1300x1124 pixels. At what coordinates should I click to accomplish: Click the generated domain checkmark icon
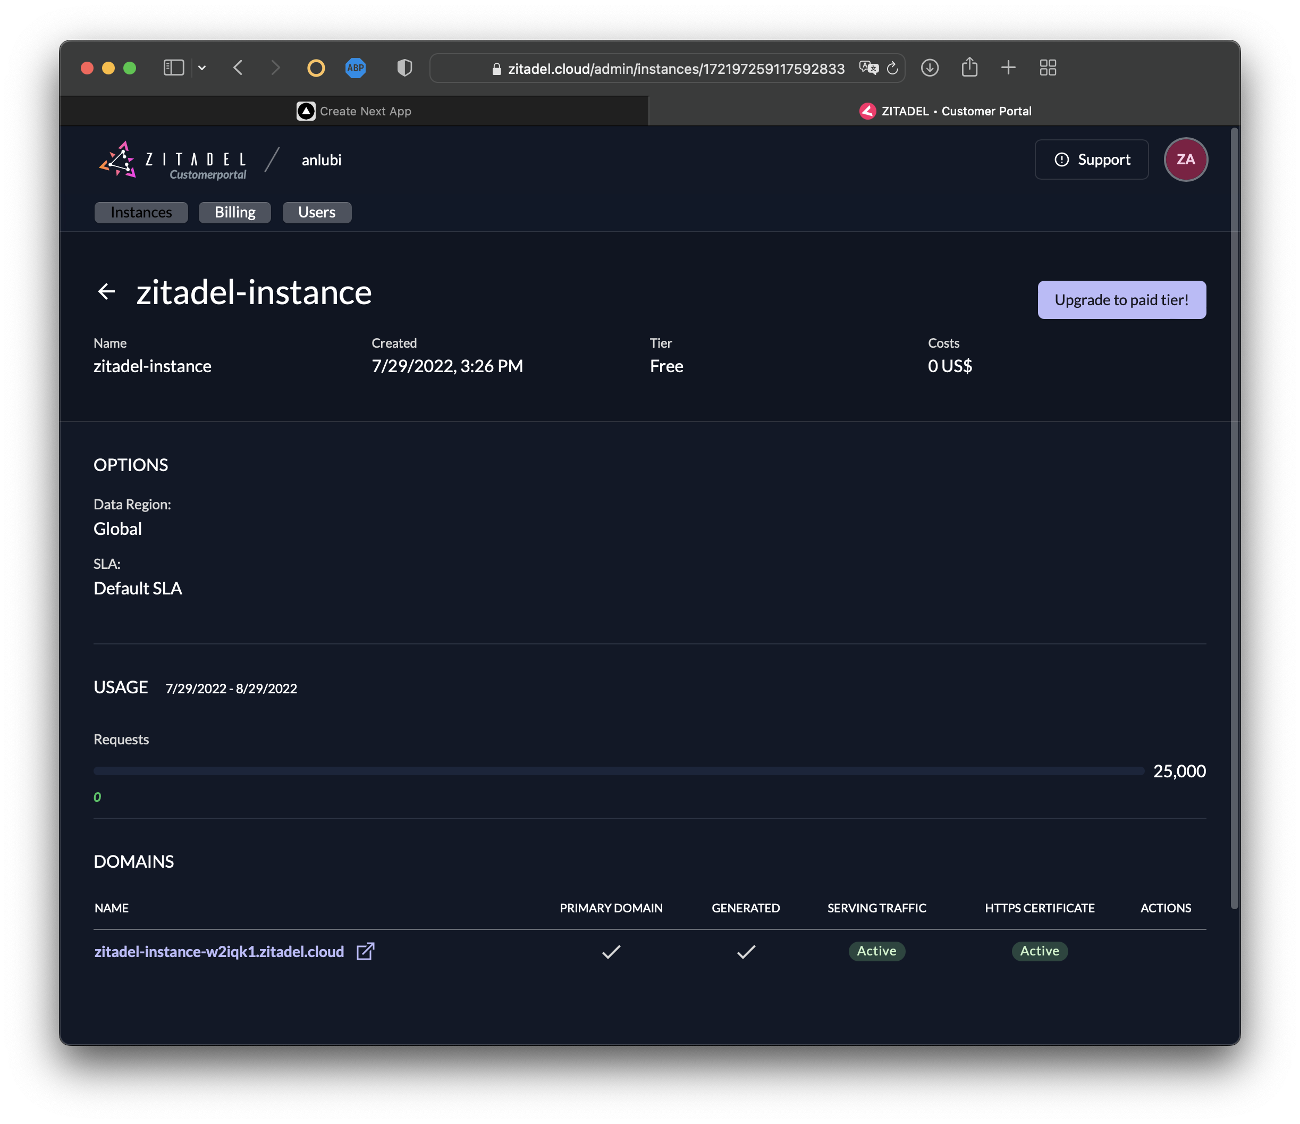(745, 950)
